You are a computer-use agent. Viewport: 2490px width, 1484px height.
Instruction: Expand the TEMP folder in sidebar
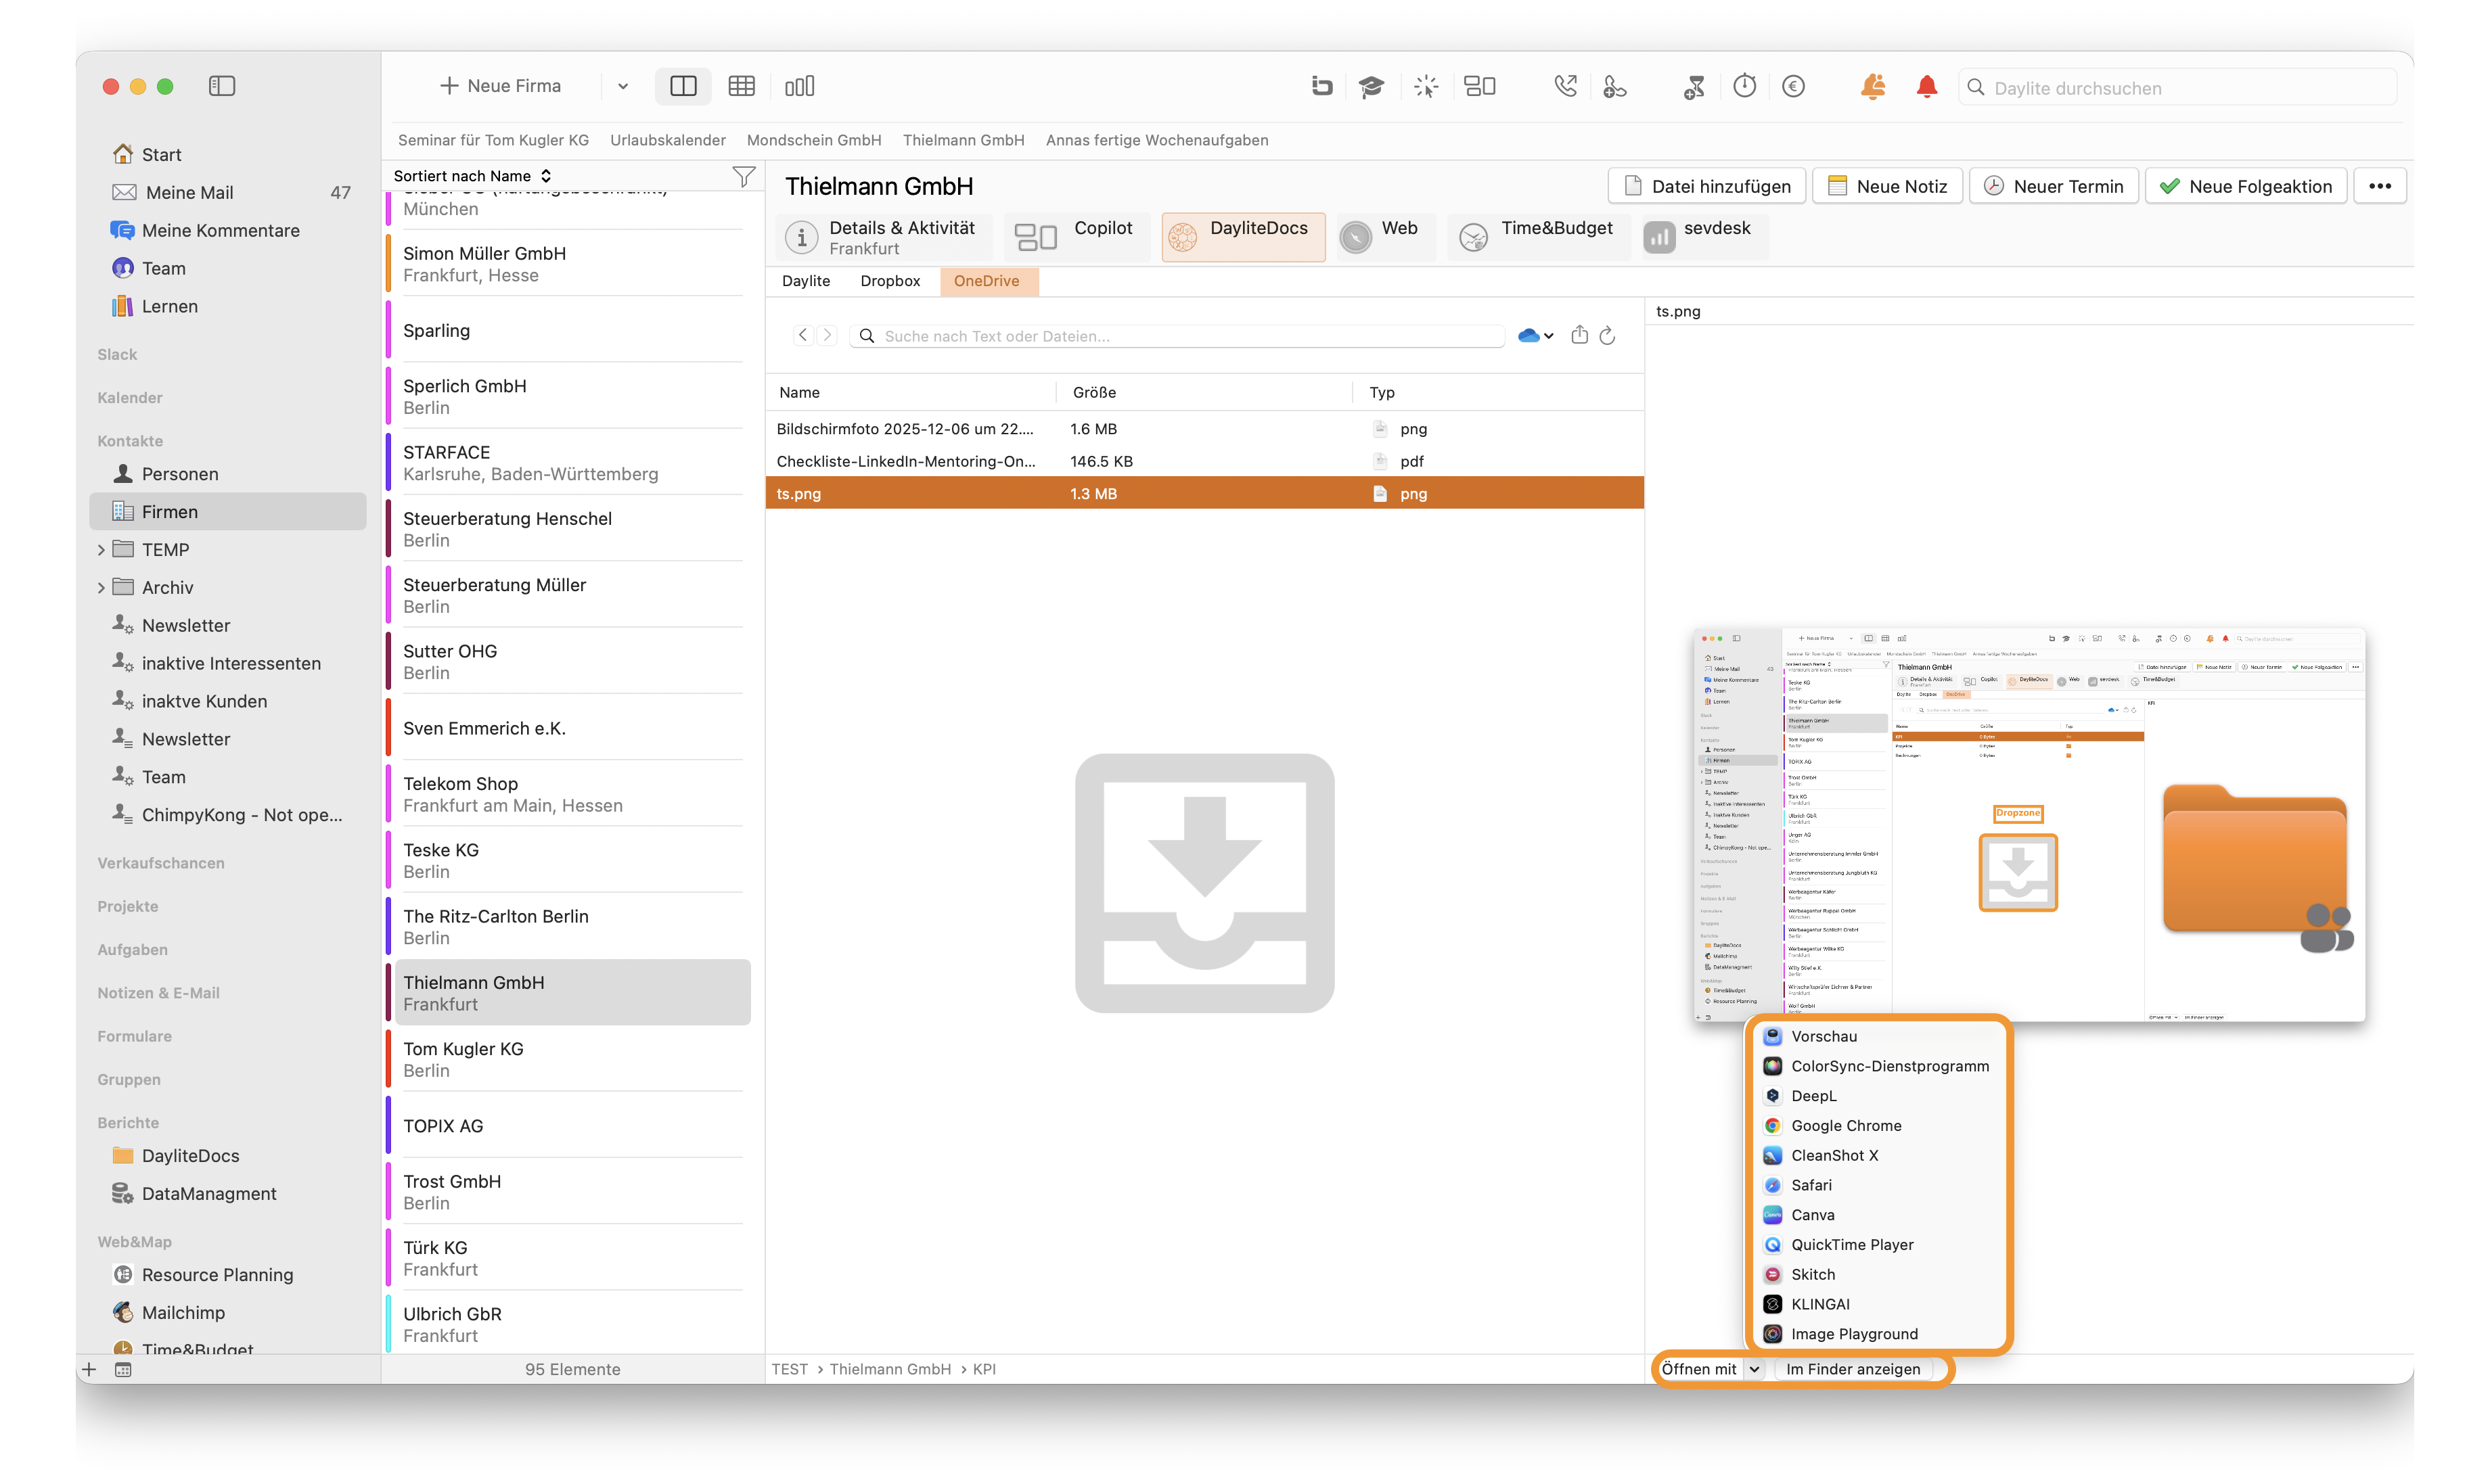pos(101,550)
